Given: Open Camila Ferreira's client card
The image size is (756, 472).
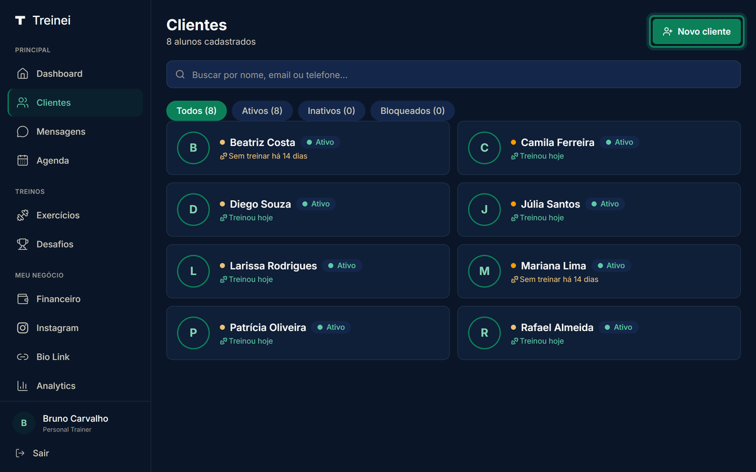Looking at the screenshot, I should pos(599,148).
